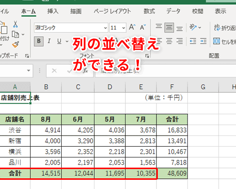This screenshot has height=189, width=236.
Task: Decrease font size with small A icon
Action: (143, 27)
